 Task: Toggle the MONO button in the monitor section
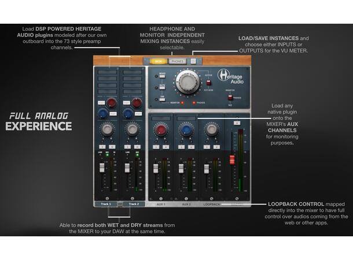[162, 76]
